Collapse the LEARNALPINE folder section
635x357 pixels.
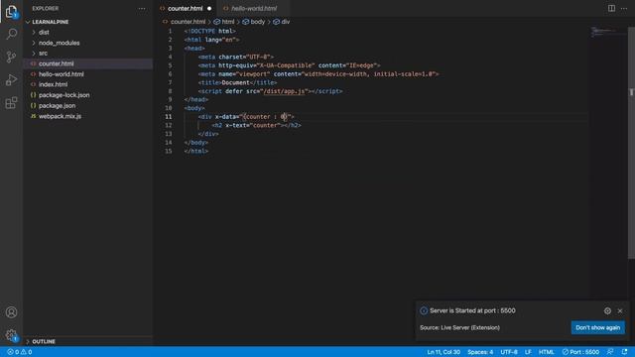51,22
